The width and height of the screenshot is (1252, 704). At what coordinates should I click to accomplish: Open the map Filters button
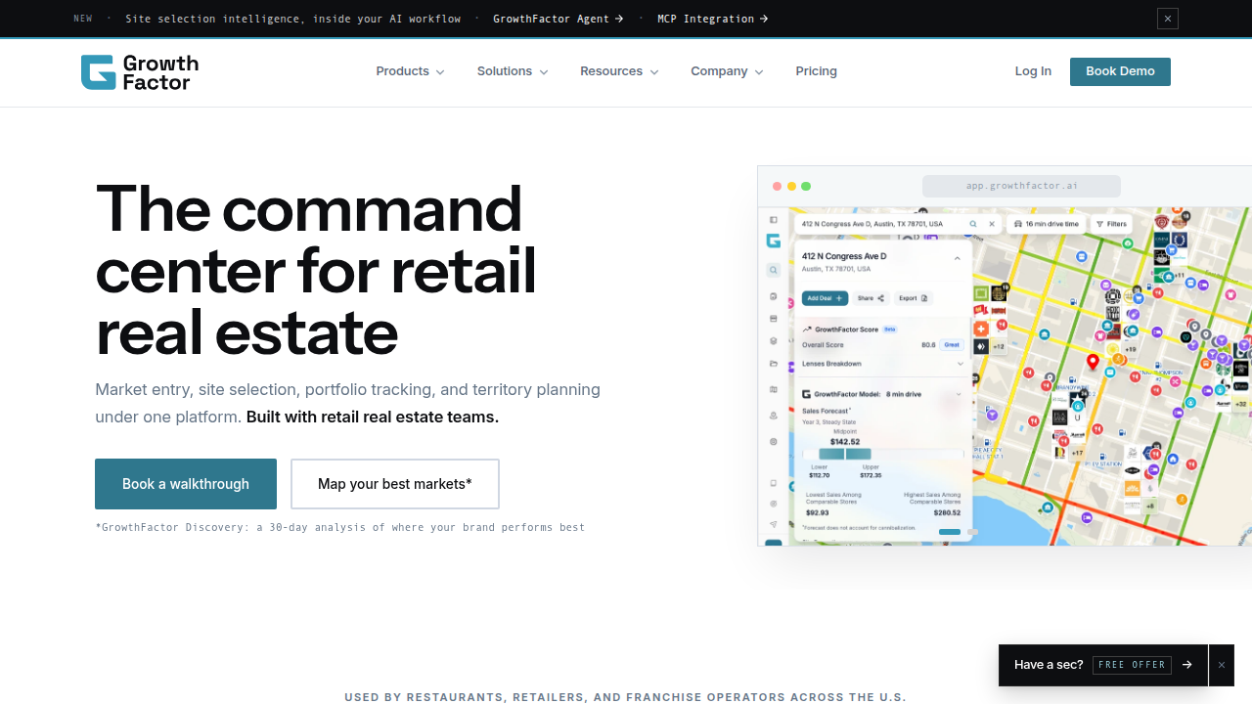(x=1111, y=224)
